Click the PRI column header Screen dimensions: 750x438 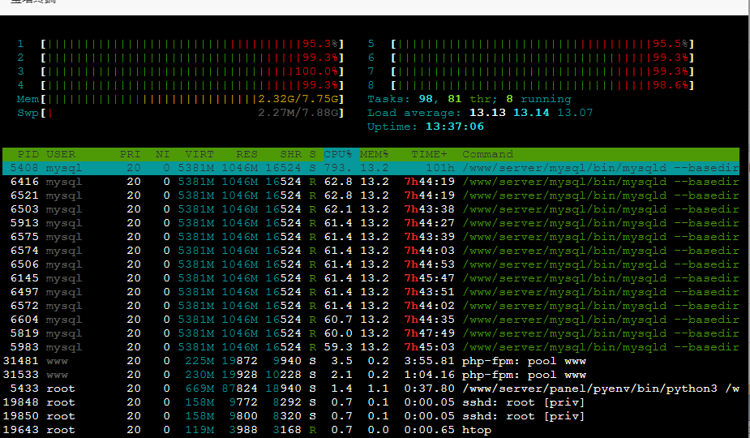130,154
